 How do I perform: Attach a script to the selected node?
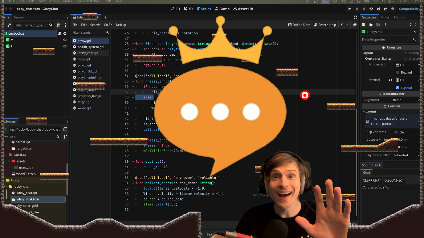coord(58,25)
